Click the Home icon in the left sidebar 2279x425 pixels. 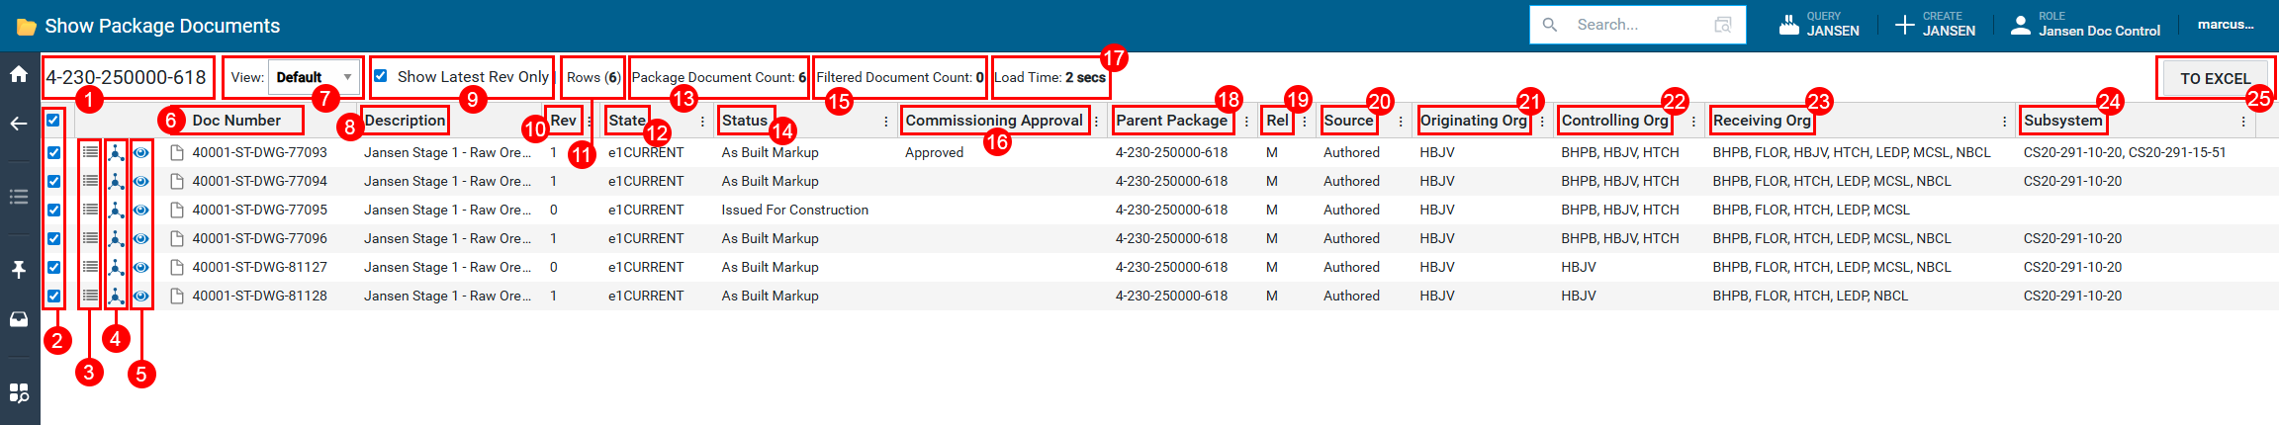(x=19, y=74)
